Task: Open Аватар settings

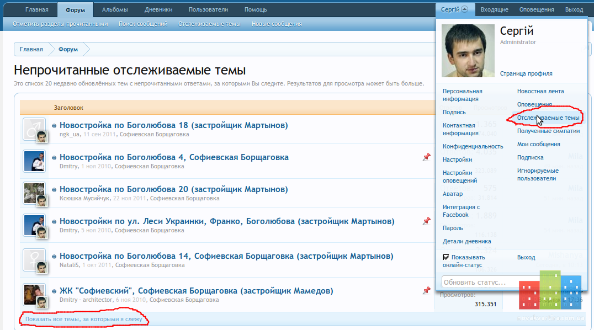Action: [452, 194]
